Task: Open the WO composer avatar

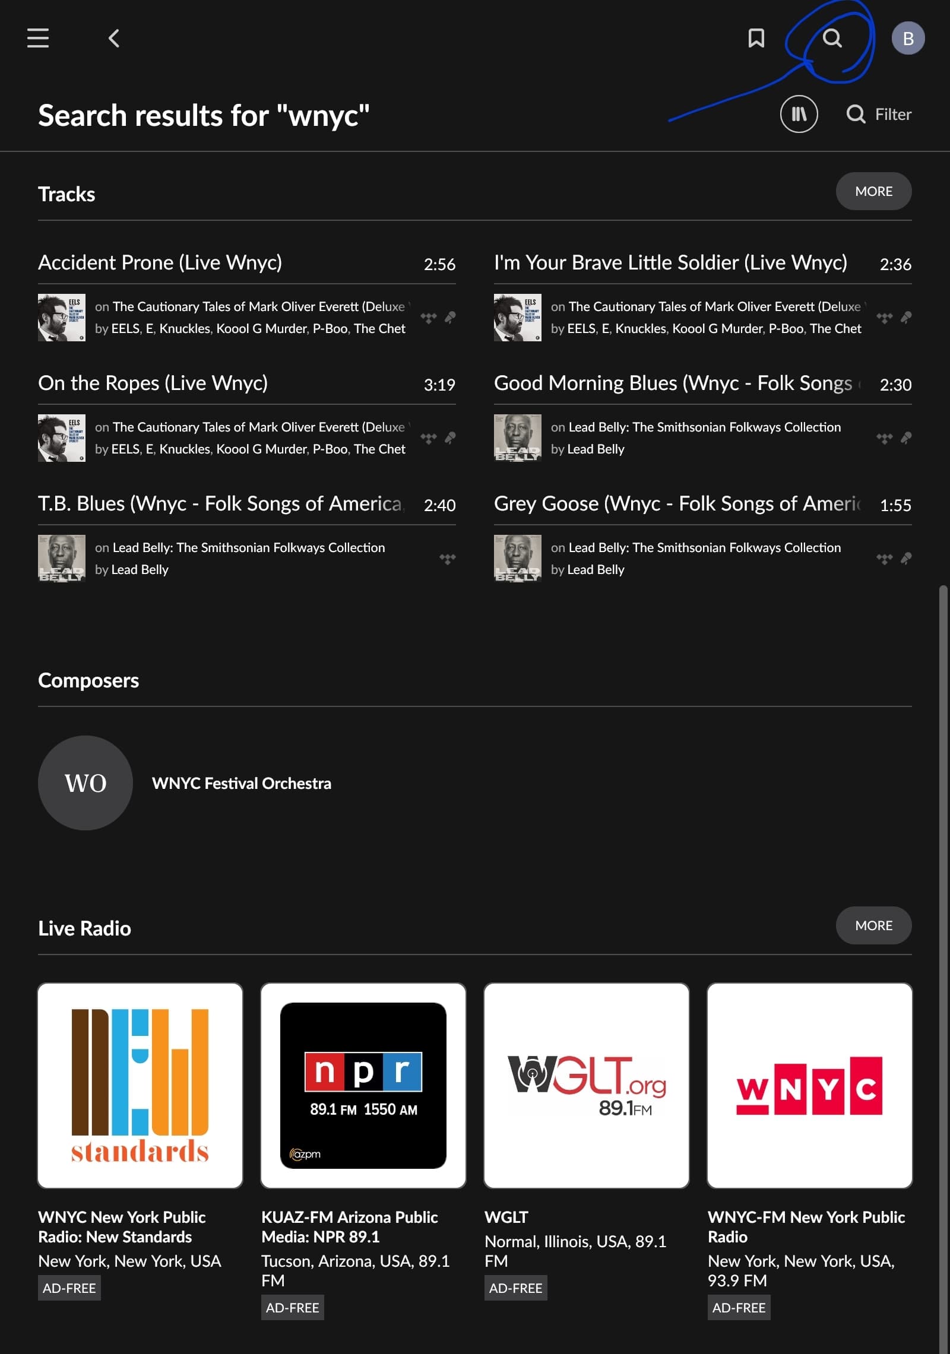Action: click(85, 783)
